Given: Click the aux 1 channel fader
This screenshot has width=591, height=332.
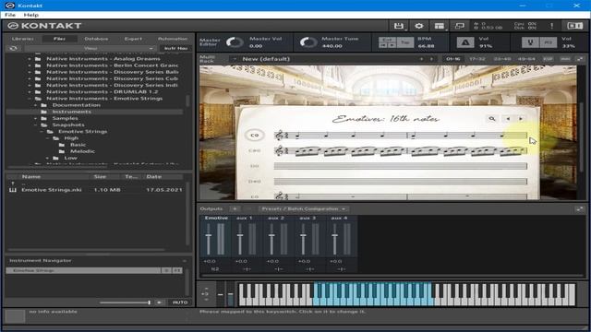Looking at the screenshot, I should pos(240,236).
